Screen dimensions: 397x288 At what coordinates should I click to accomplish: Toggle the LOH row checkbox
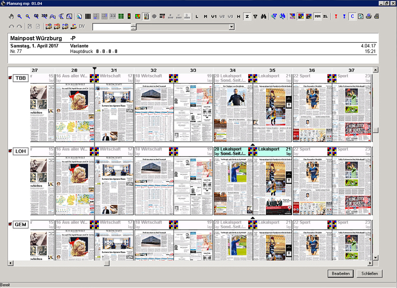[x=10, y=151]
